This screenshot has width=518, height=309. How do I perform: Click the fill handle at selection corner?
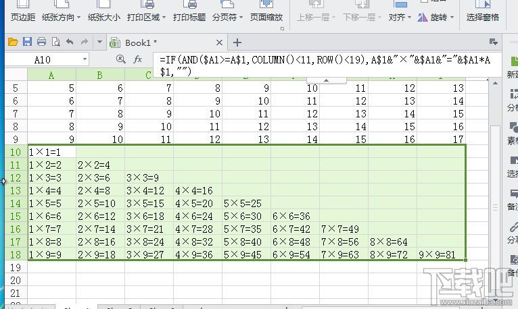tap(465, 260)
